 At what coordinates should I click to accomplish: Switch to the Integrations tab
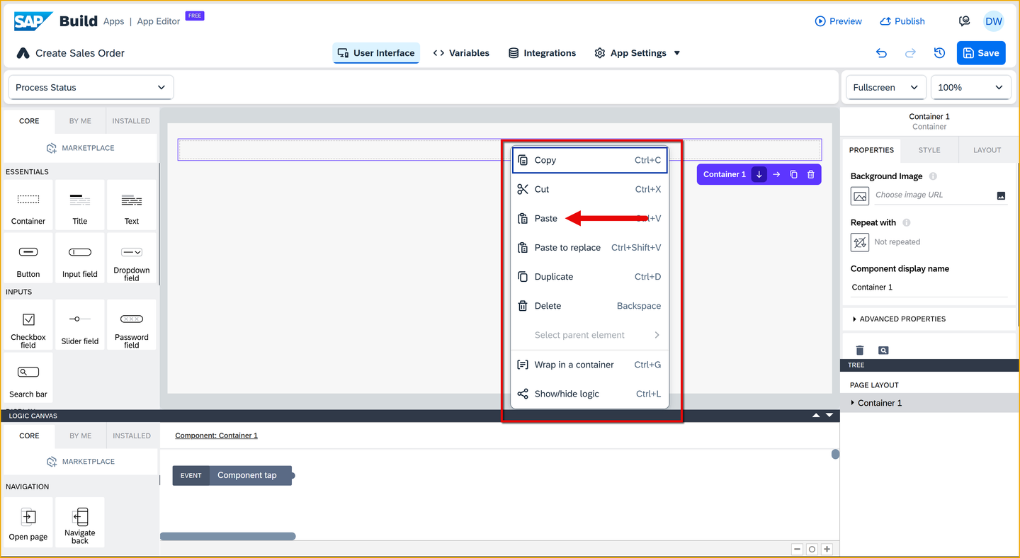click(x=543, y=53)
